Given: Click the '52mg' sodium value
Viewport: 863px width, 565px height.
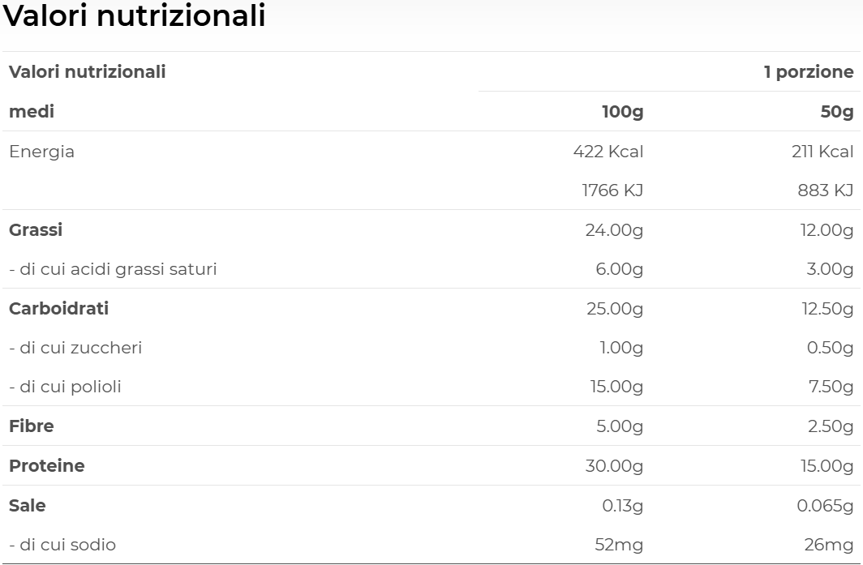Looking at the screenshot, I should coord(618,545).
